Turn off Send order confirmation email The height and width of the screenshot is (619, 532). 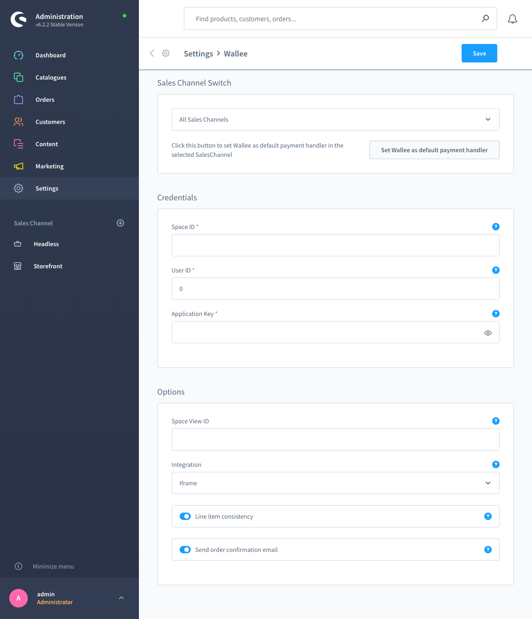185,550
